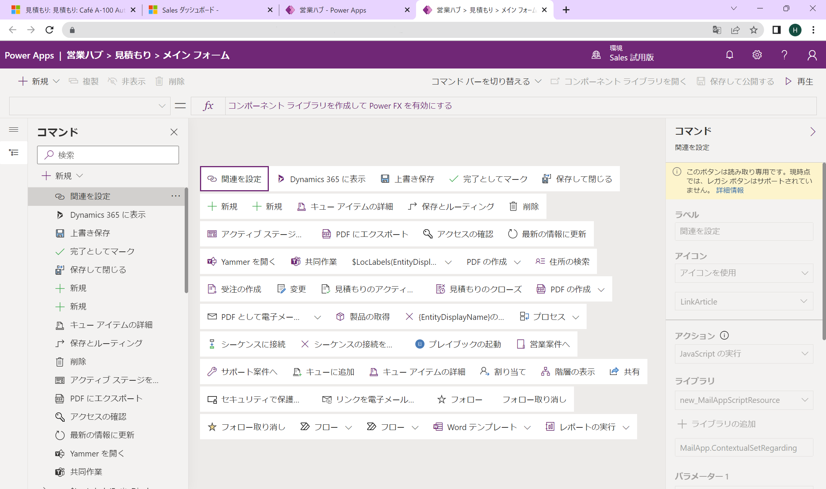Image resolution: width=826 pixels, height=489 pixels.
Task: Click プレイブックの起動 on the canvas
Action: [458, 344]
